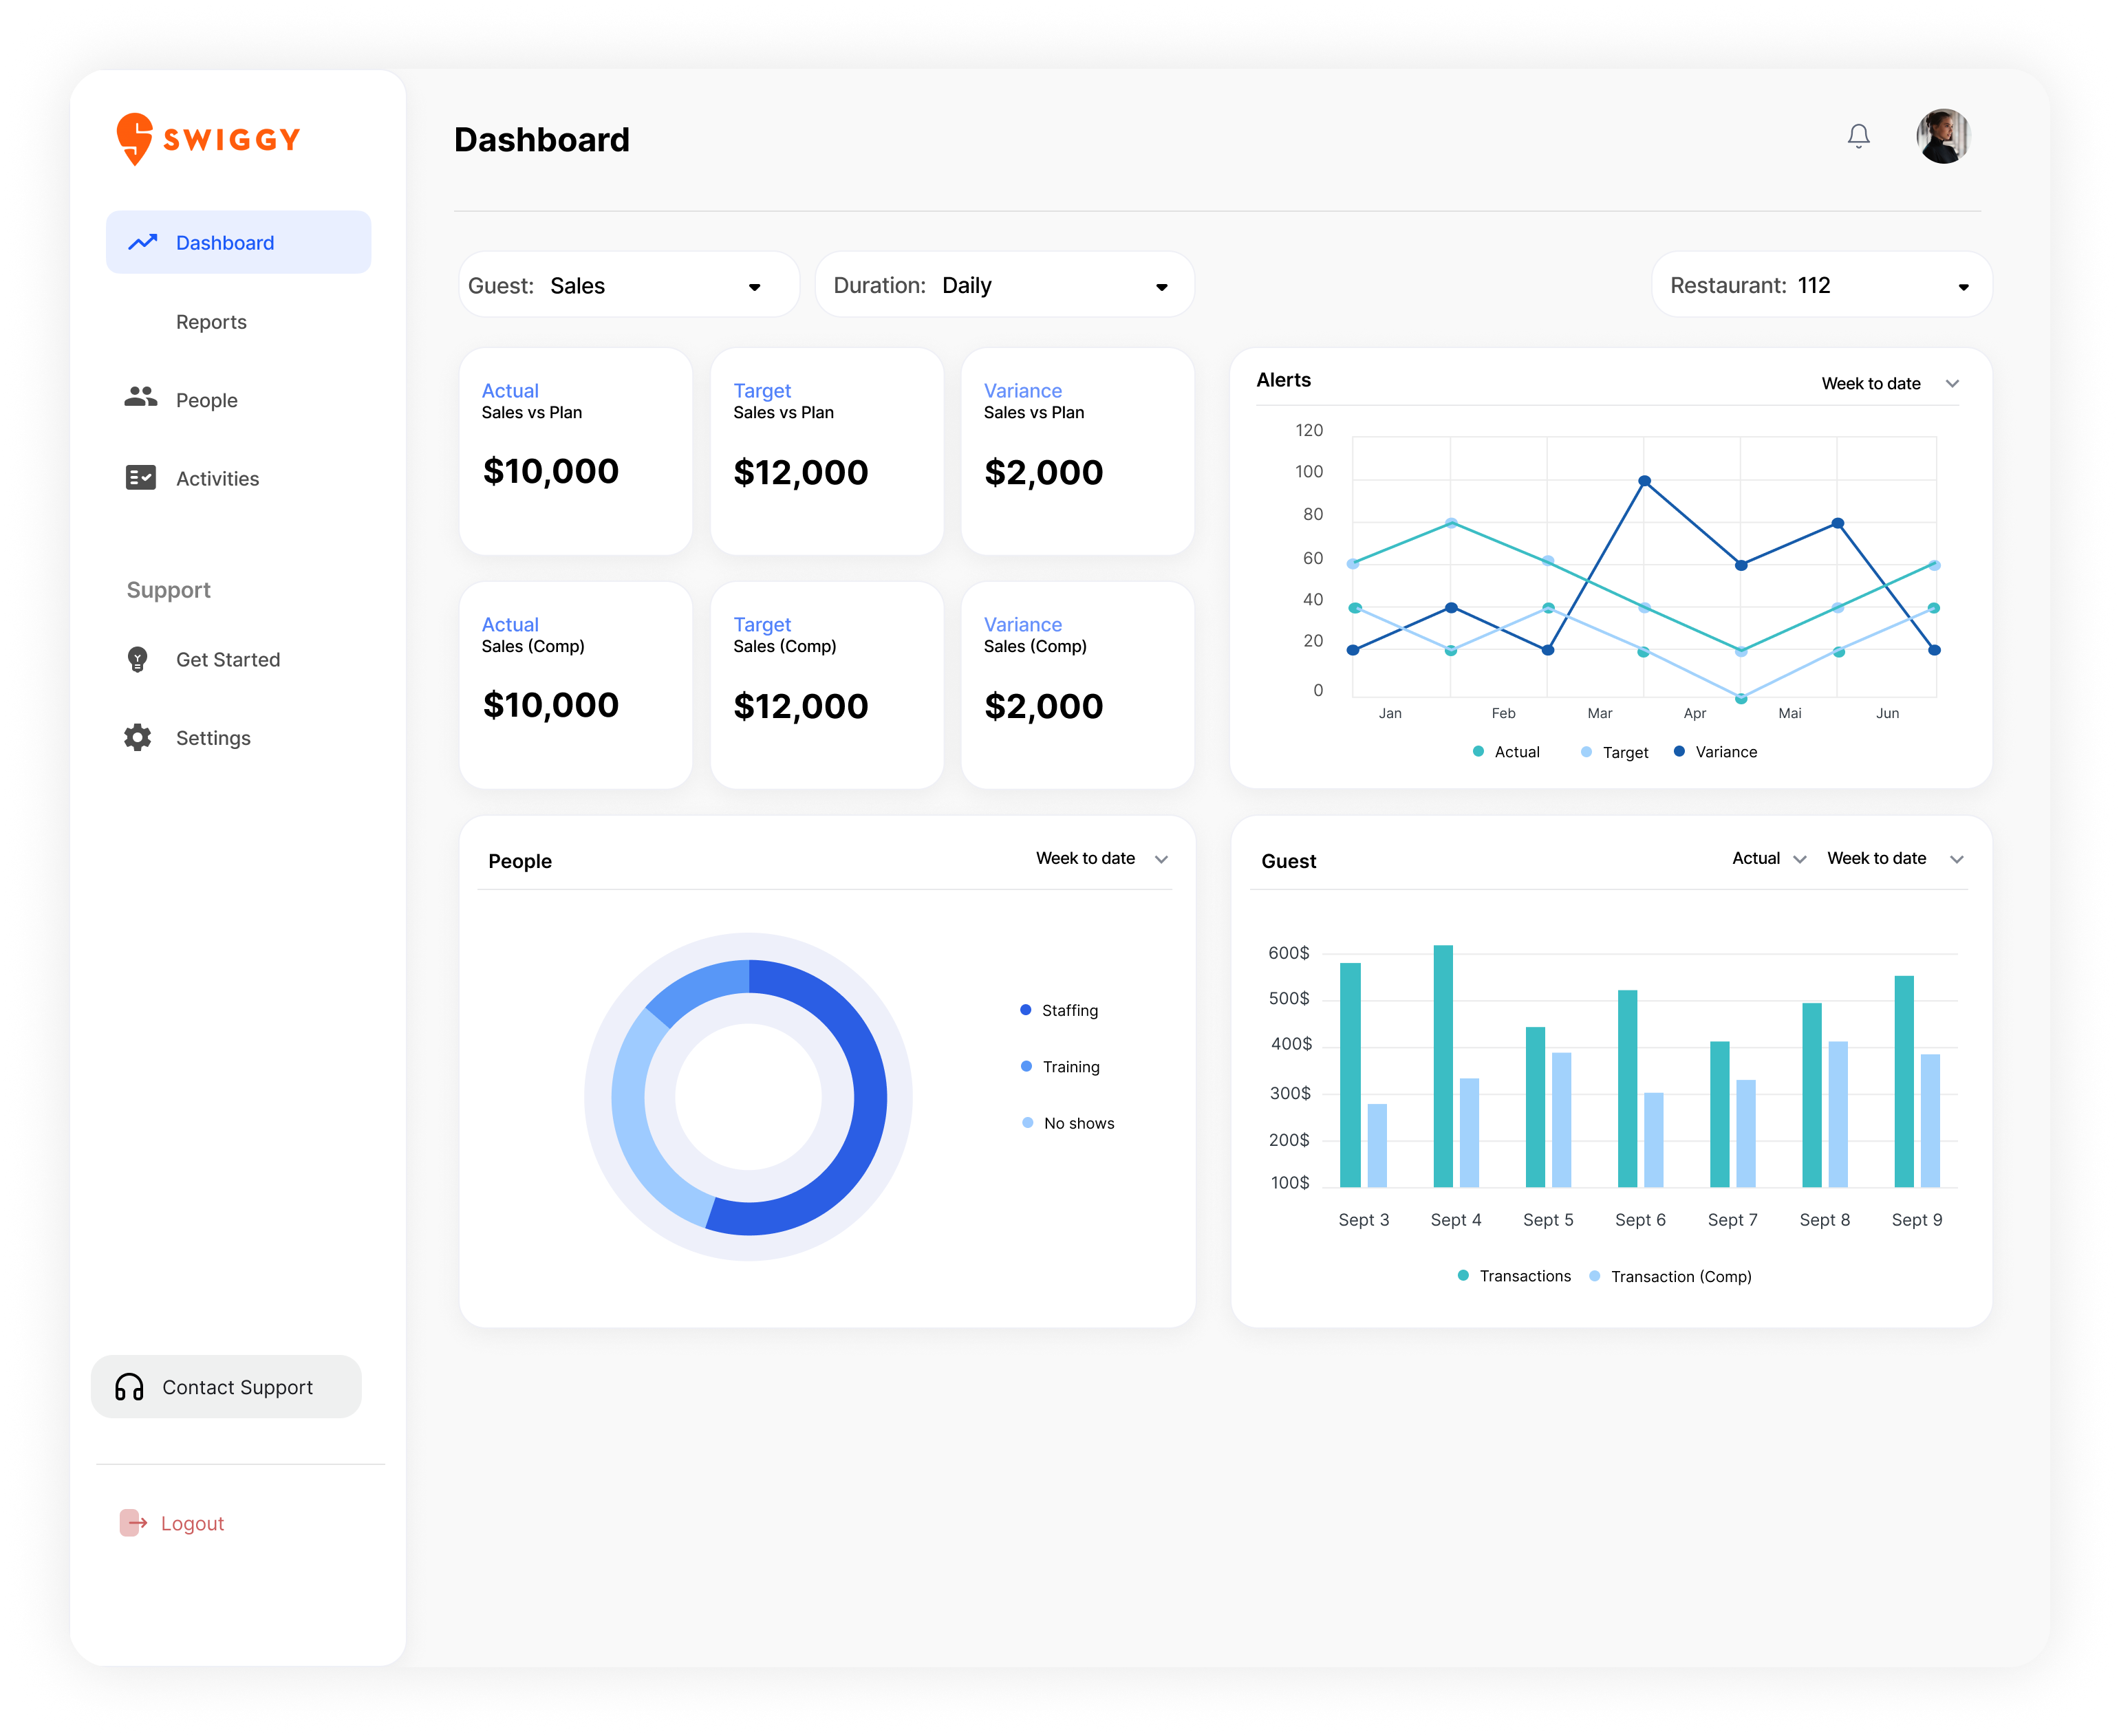Image resolution: width=2119 pixels, height=1736 pixels.
Task: Click the Contact Support button
Action: (226, 1387)
